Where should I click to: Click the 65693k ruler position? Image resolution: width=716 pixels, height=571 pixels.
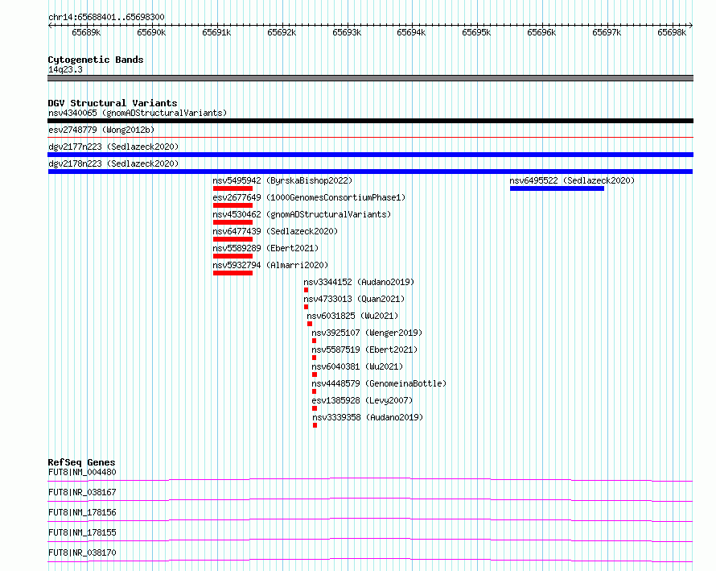pyautogui.click(x=347, y=32)
